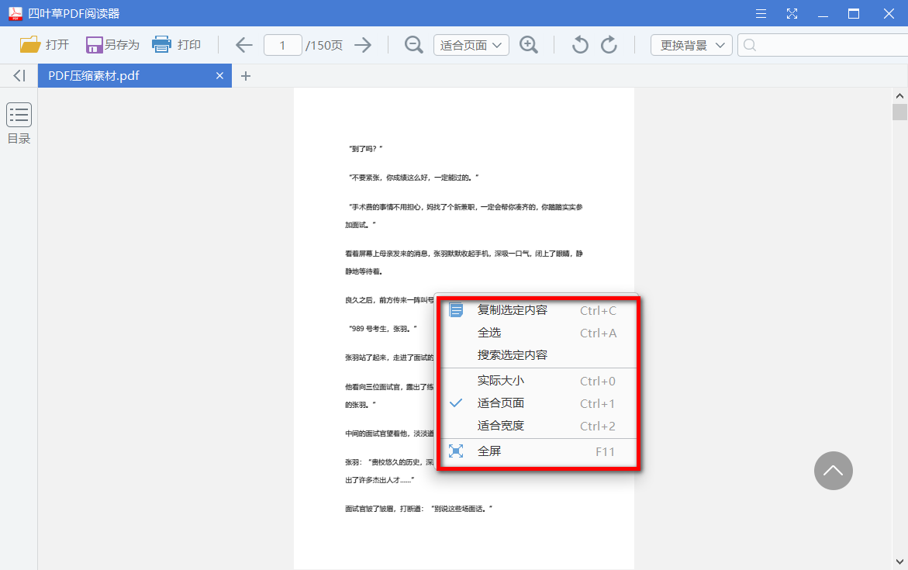Click the page number input field
The height and width of the screenshot is (570, 908).
(282, 44)
